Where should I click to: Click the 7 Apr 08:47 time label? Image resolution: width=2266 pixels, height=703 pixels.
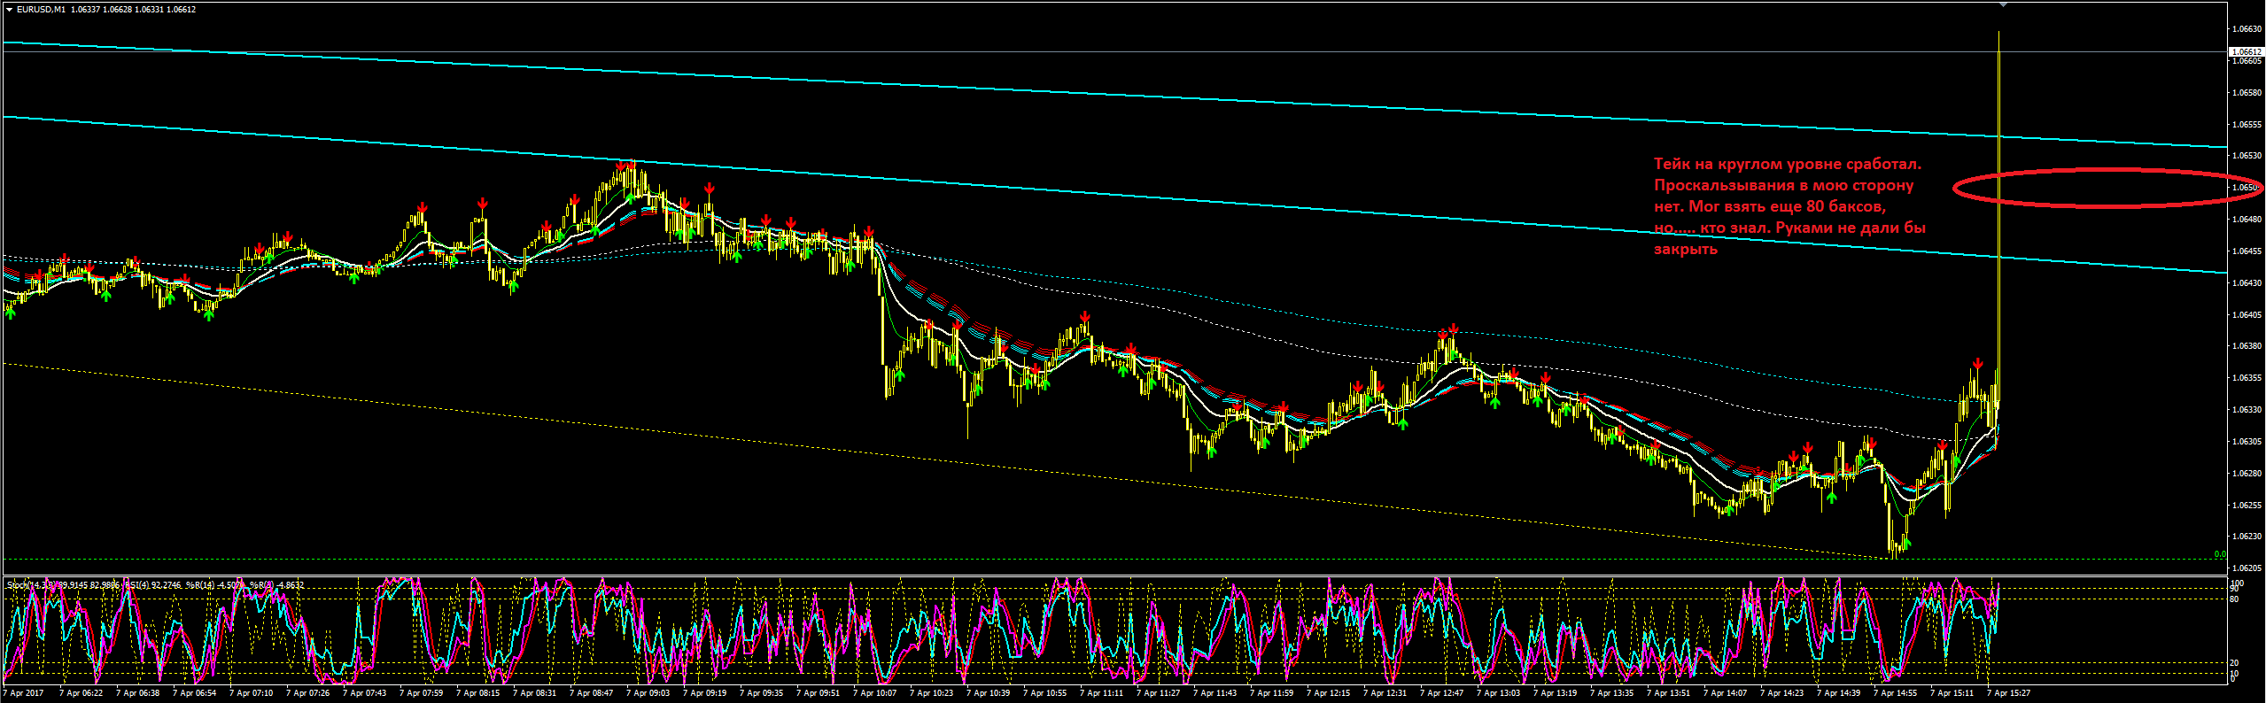click(x=592, y=693)
